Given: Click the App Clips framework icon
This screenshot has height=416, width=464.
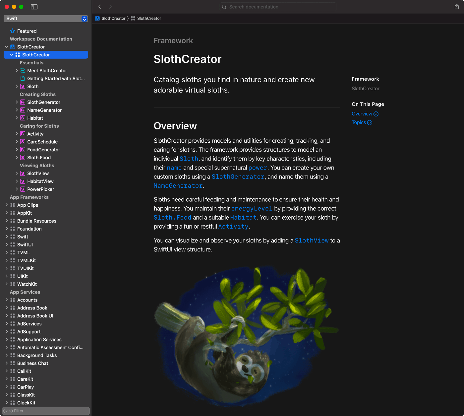Looking at the screenshot, I should tap(13, 205).
